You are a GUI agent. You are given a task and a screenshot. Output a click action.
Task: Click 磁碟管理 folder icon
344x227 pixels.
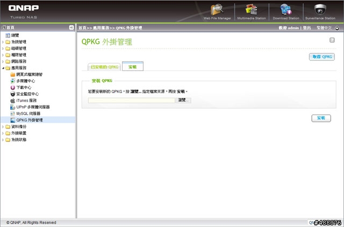(x=8, y=48)
